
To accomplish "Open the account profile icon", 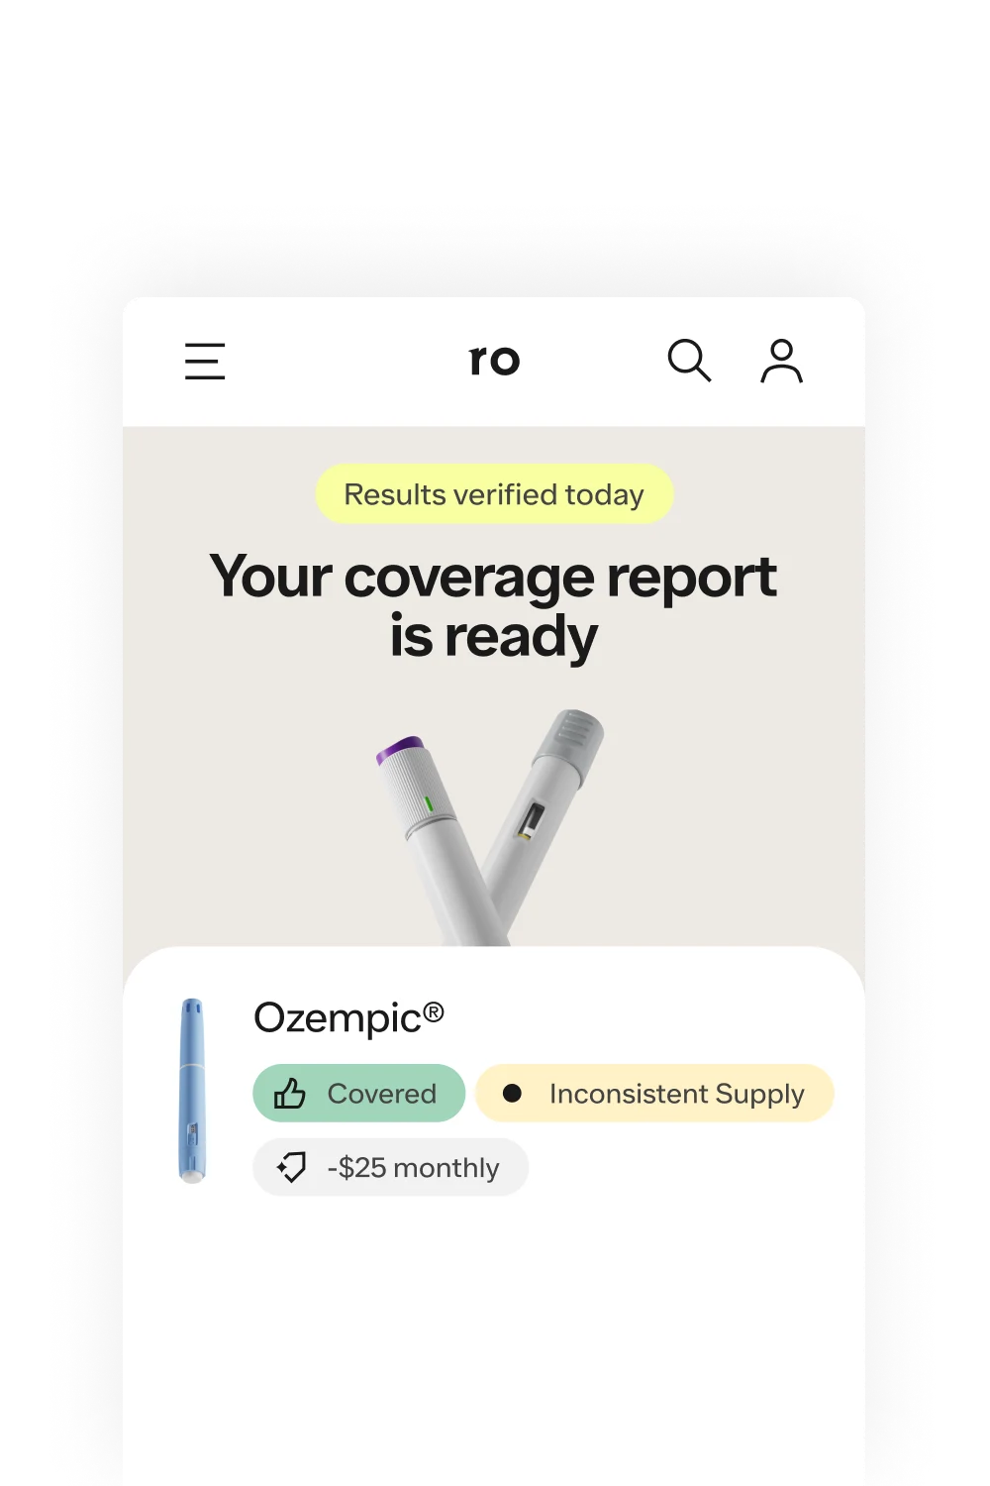I will [x=781, y=363].
